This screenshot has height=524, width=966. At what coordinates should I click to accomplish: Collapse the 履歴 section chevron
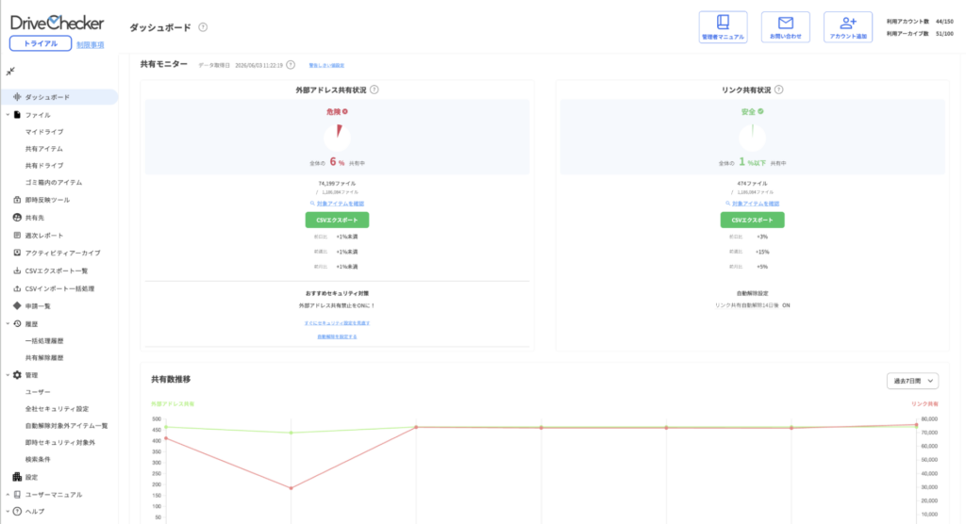[8, 323]
